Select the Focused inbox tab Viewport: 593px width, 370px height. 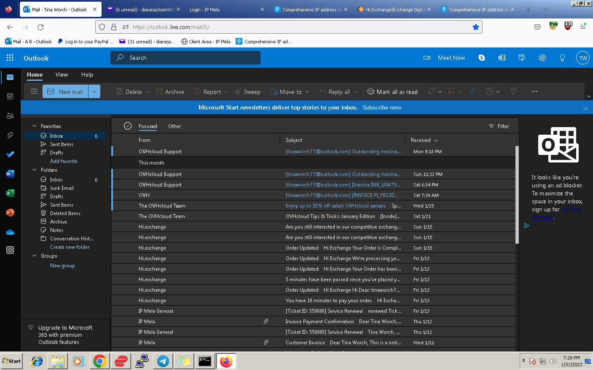pos(148,126)
